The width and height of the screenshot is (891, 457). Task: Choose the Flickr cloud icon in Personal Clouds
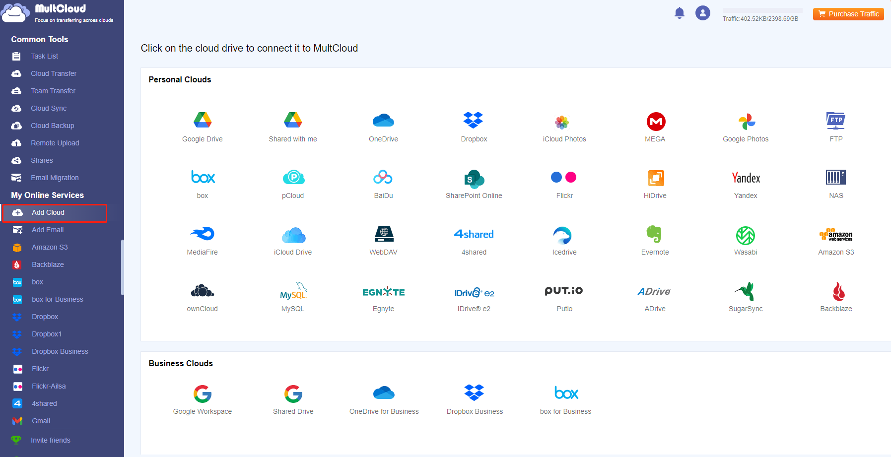pos(564,177)
